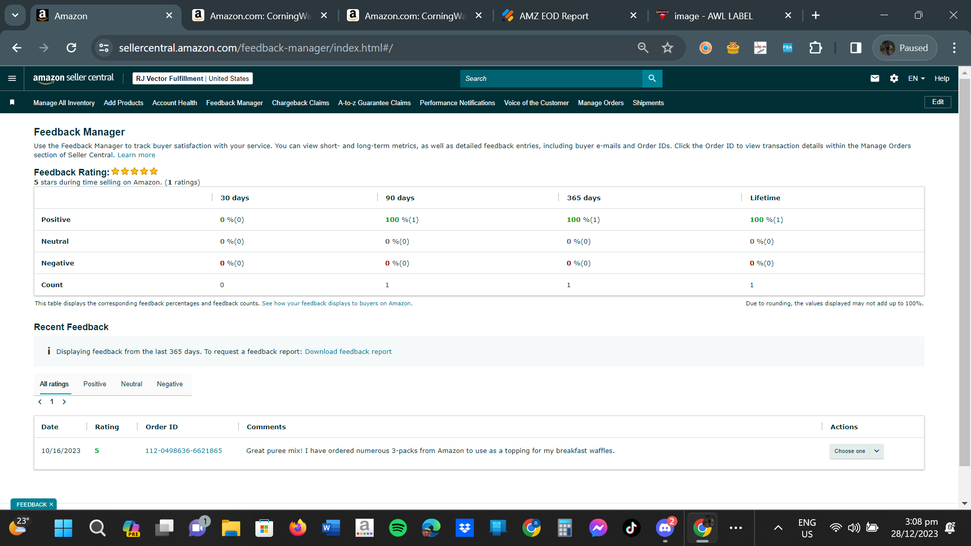
Task: Open A-to-z Guarantee Claims menu item
Action: [x=374, y=103]
